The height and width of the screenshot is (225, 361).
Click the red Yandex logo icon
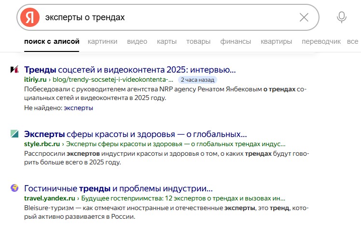[30, 17]
